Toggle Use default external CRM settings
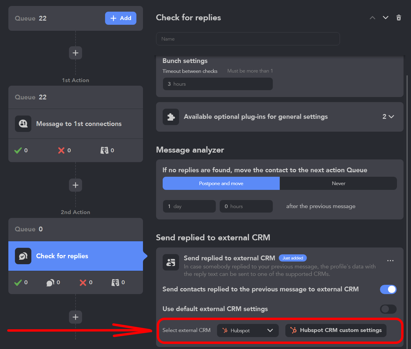Image resolution: width=411 pixels, height=349 pixels. pos(388,309)
